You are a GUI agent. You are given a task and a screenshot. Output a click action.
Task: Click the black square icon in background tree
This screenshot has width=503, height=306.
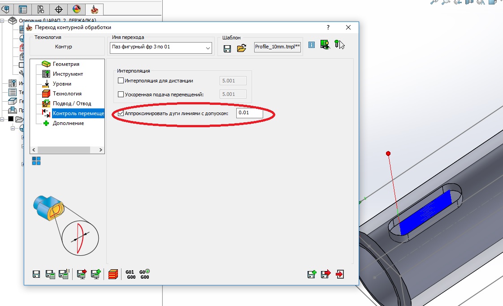coord(11,119)
